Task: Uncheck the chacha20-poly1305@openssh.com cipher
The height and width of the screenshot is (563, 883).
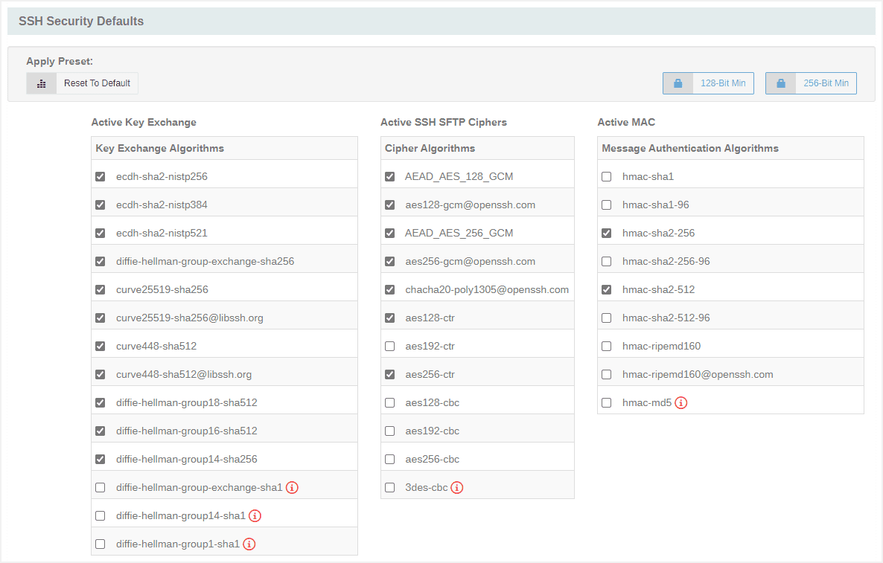Action: (389, 289)
